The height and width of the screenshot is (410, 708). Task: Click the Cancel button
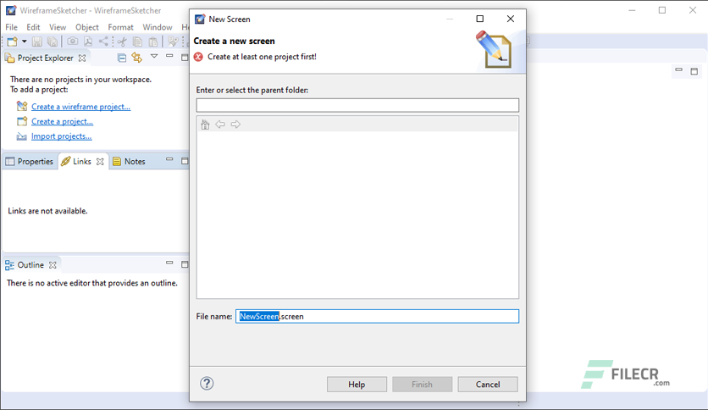(x=488, y=385)
